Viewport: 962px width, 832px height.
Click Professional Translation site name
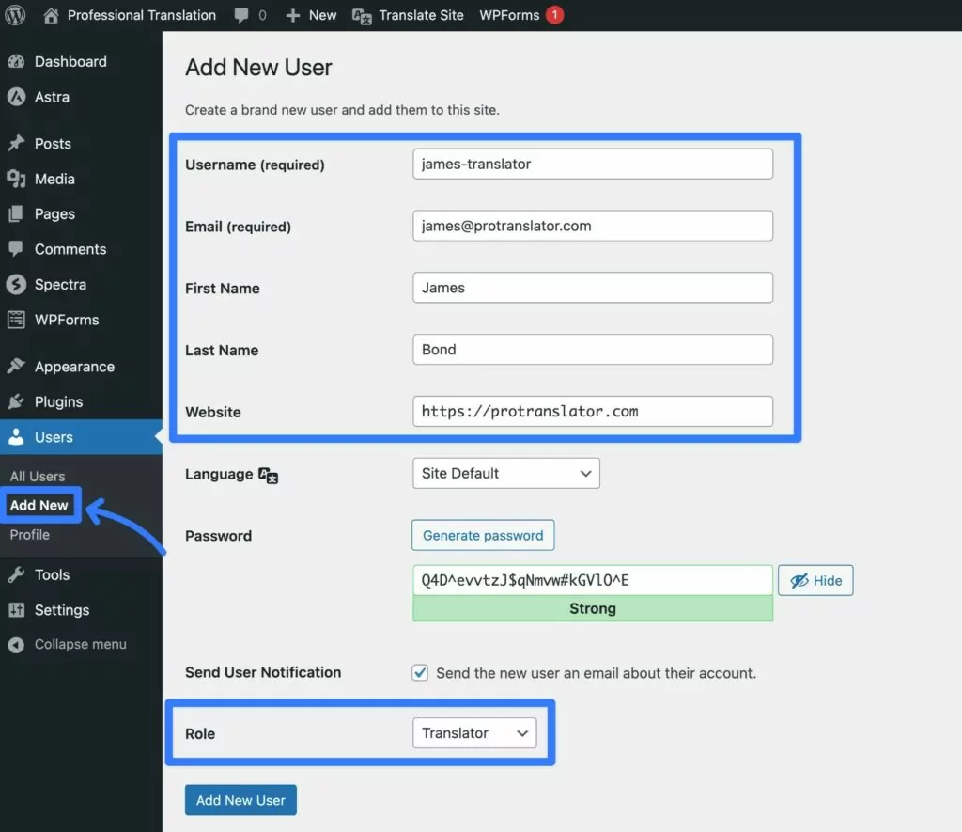[x=142, y=15]
